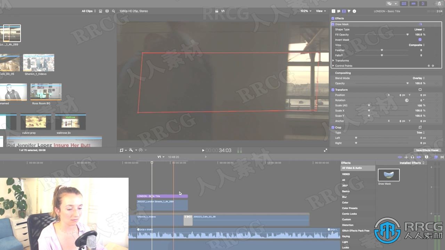Select the 200223_Cafe_03_39 timeline clip
Screen dimensions: 445x250
(x=251, y=220)
